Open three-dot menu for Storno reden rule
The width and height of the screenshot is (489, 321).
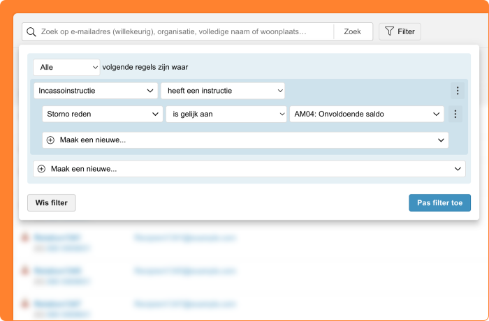pyautogui.click(x=455, y=114)
